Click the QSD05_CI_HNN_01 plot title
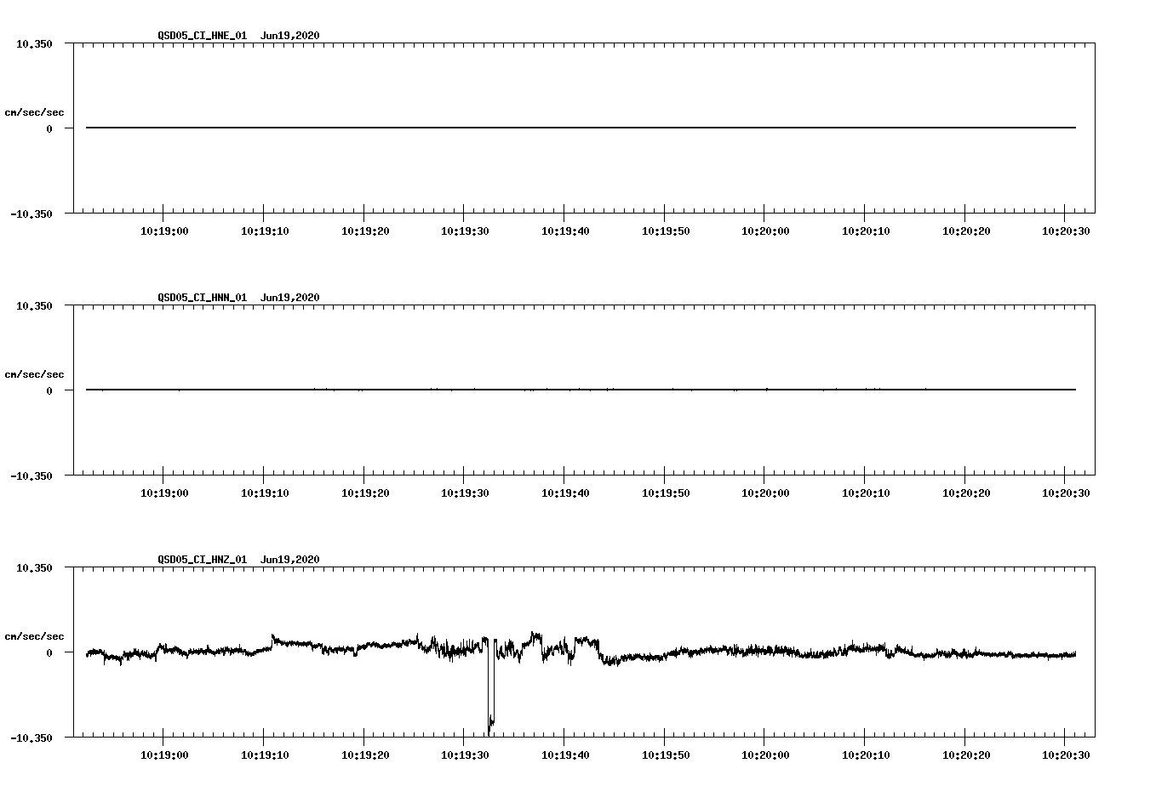Image resolution: width=1156 pixels, height=786 pixels. coord(238,298)
